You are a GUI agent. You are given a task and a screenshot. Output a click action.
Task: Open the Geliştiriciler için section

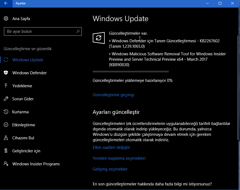click(x=26, y=151)
